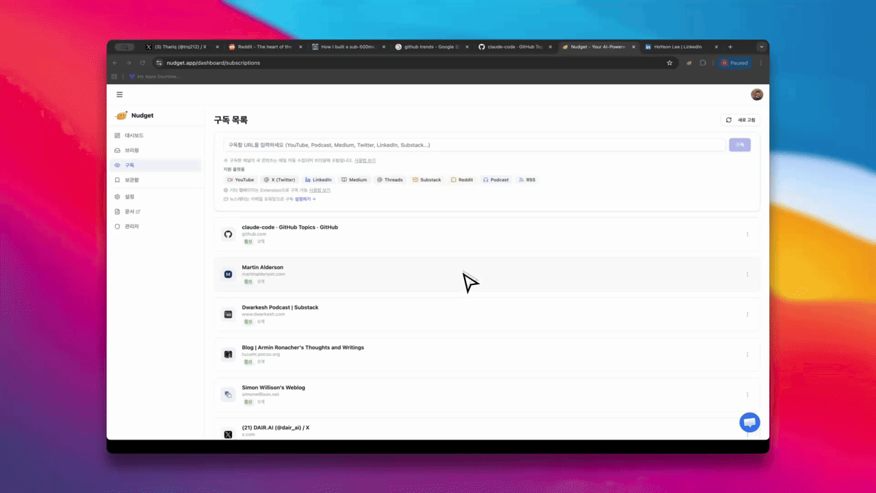Switch to the How I built a sub-500ms tab
Screen dimensions: 876x493
tap(348, 47)
